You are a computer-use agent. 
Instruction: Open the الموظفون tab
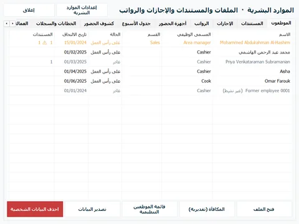[281, 23]
